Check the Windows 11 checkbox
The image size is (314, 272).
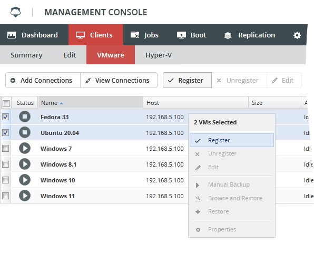[5, 196]
